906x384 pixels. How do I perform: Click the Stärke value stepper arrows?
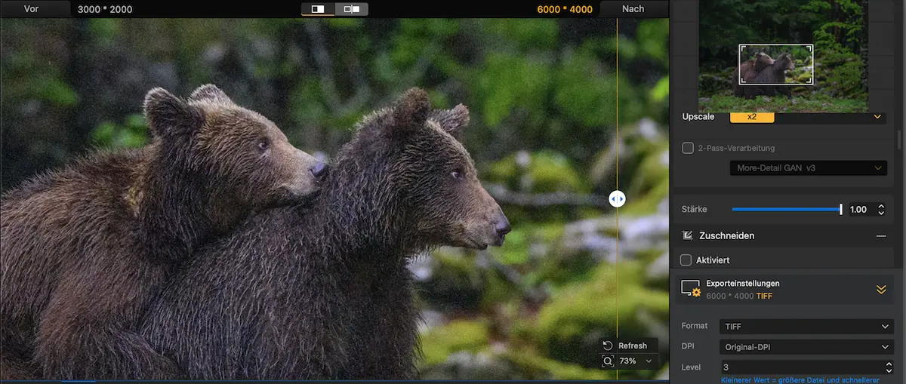(881, 209)
